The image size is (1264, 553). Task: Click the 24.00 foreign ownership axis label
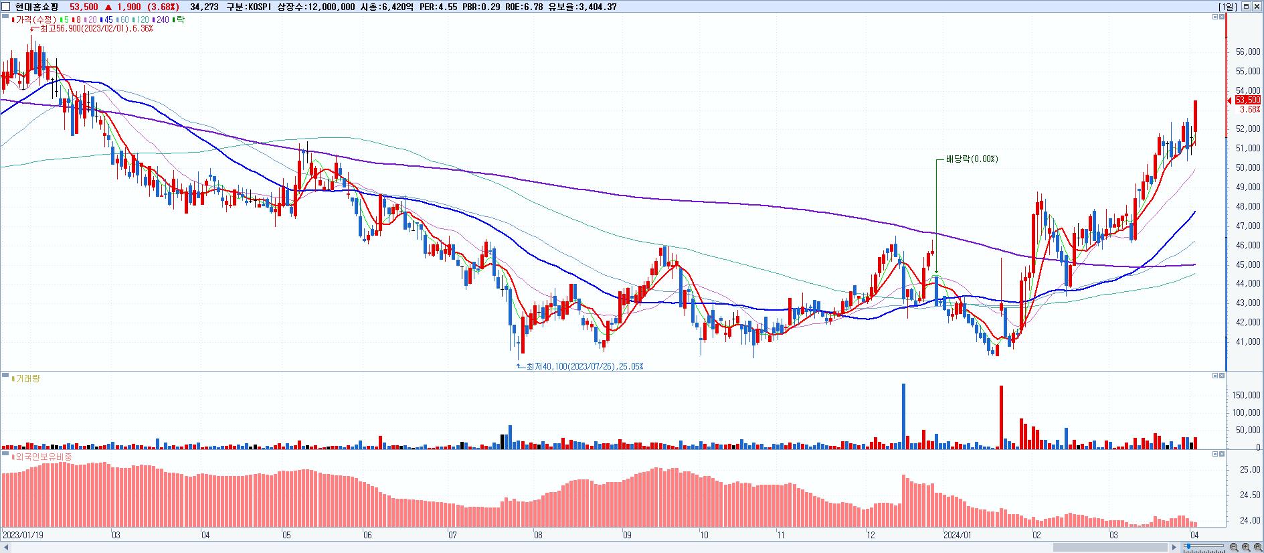(1250, 521)
